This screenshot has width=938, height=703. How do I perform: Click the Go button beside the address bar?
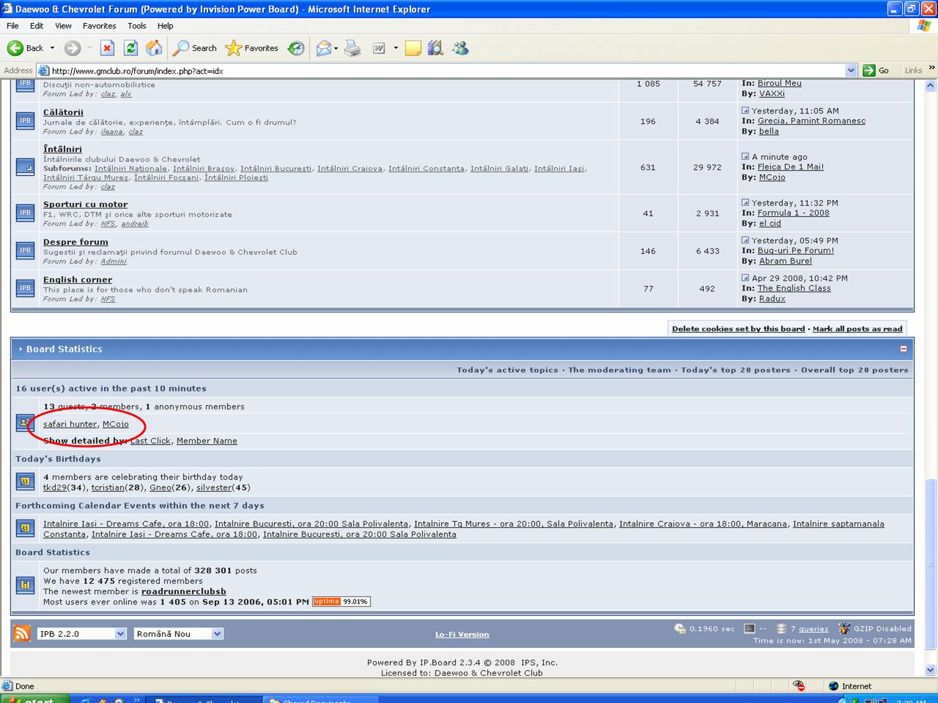coord(877,70)
